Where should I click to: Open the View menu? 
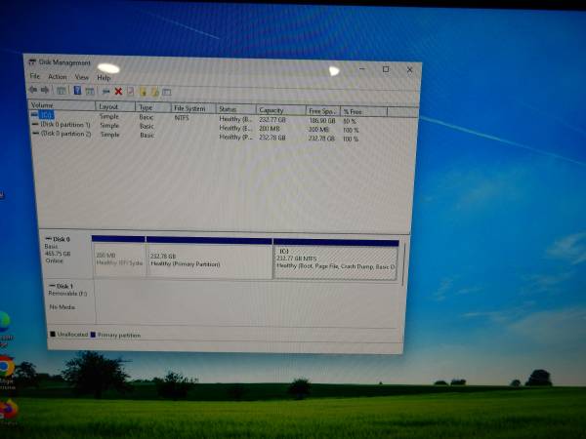click(82, 77)
